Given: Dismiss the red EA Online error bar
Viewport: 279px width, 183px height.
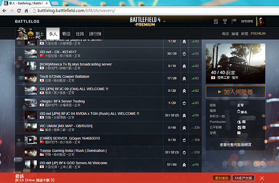Looking at the screenshot, I should click(x=262, y=178).
